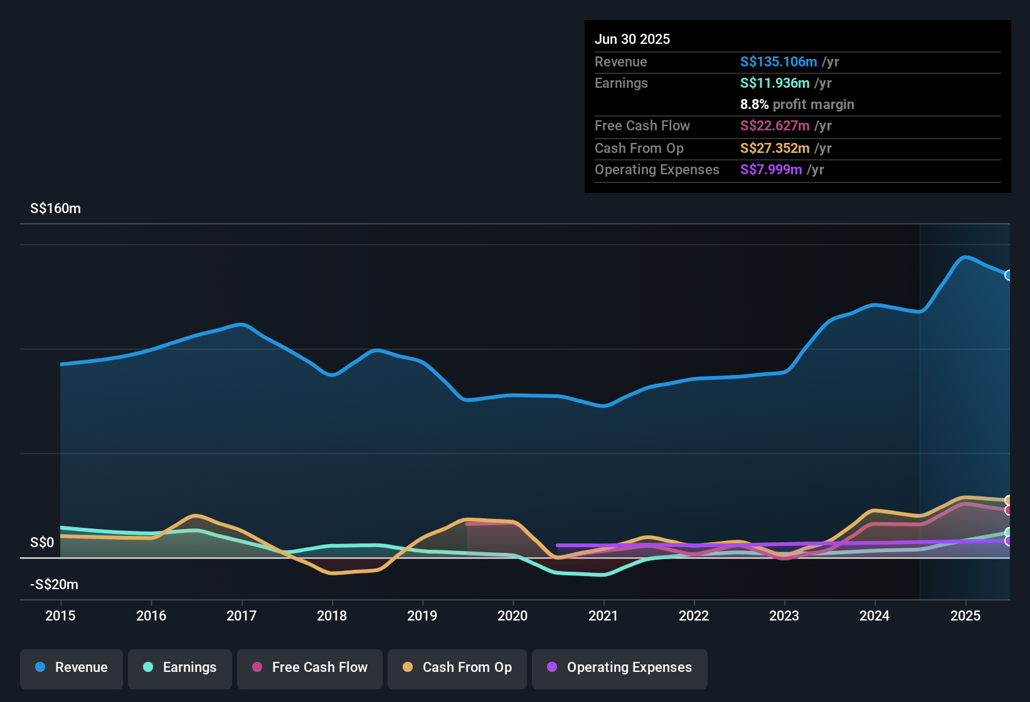Click the orange Cash From Op endpoint marker
Screen dimensions: 1030x702
click(1009, 500)
